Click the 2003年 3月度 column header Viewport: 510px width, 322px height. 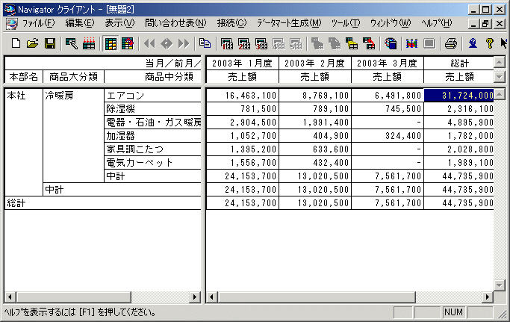click(x=388, y=64)
